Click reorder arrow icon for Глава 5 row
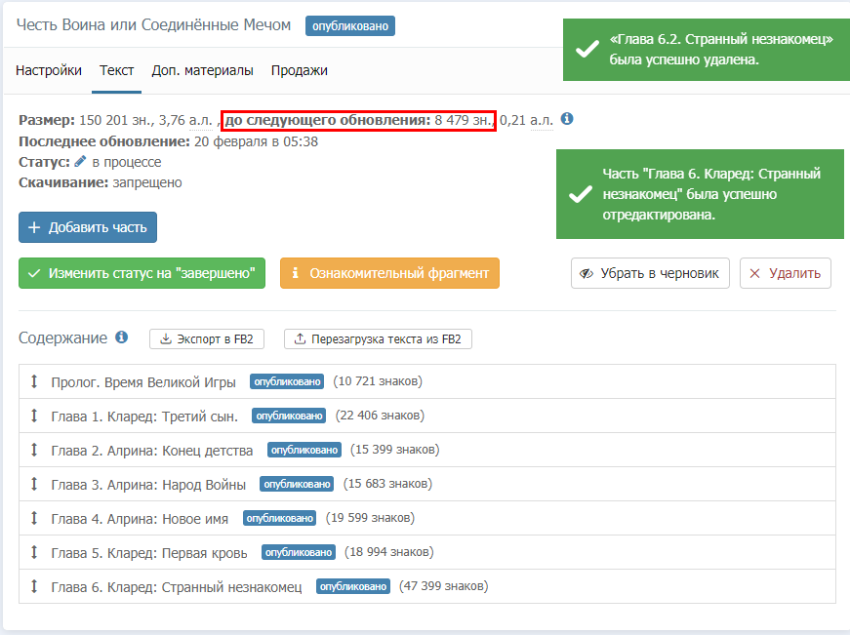This screenshot has height=635, width=850. (34, 552)
